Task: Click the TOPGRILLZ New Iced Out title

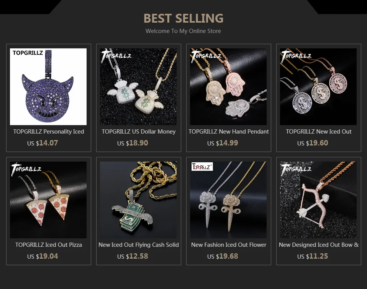Action: 319,132
